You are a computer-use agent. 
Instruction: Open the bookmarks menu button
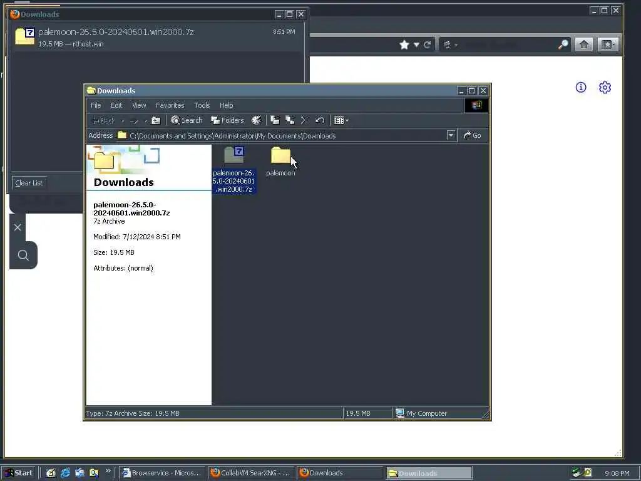pyautogui.click(x=608, y=44)
